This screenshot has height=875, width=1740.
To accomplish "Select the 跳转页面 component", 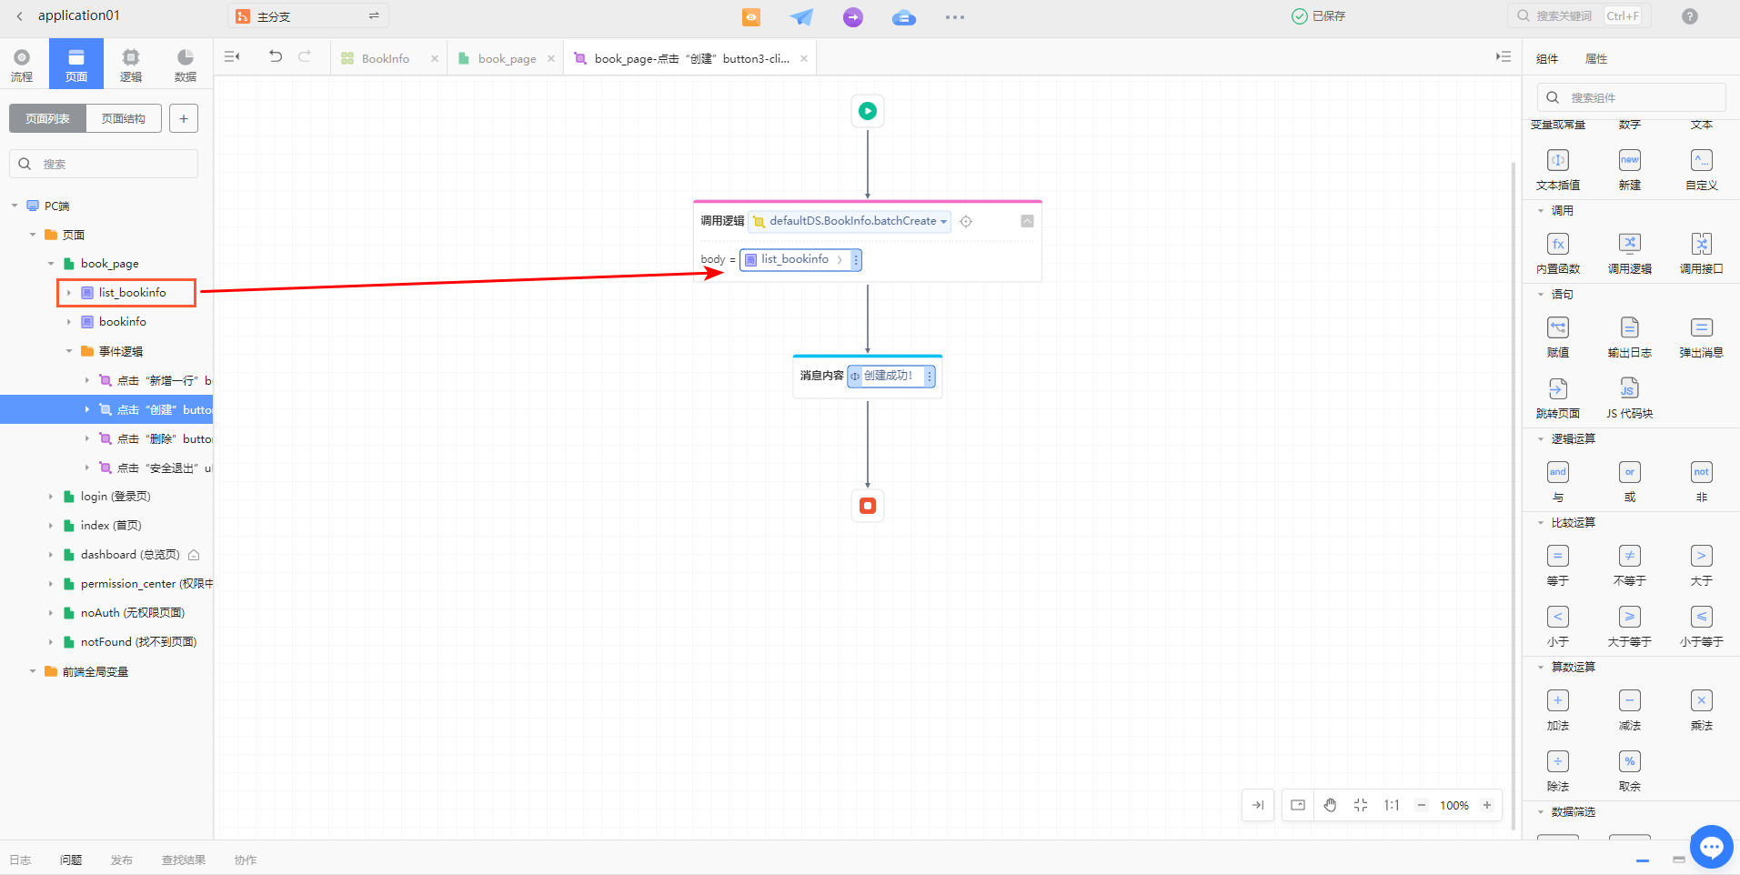I will 1558,398.
